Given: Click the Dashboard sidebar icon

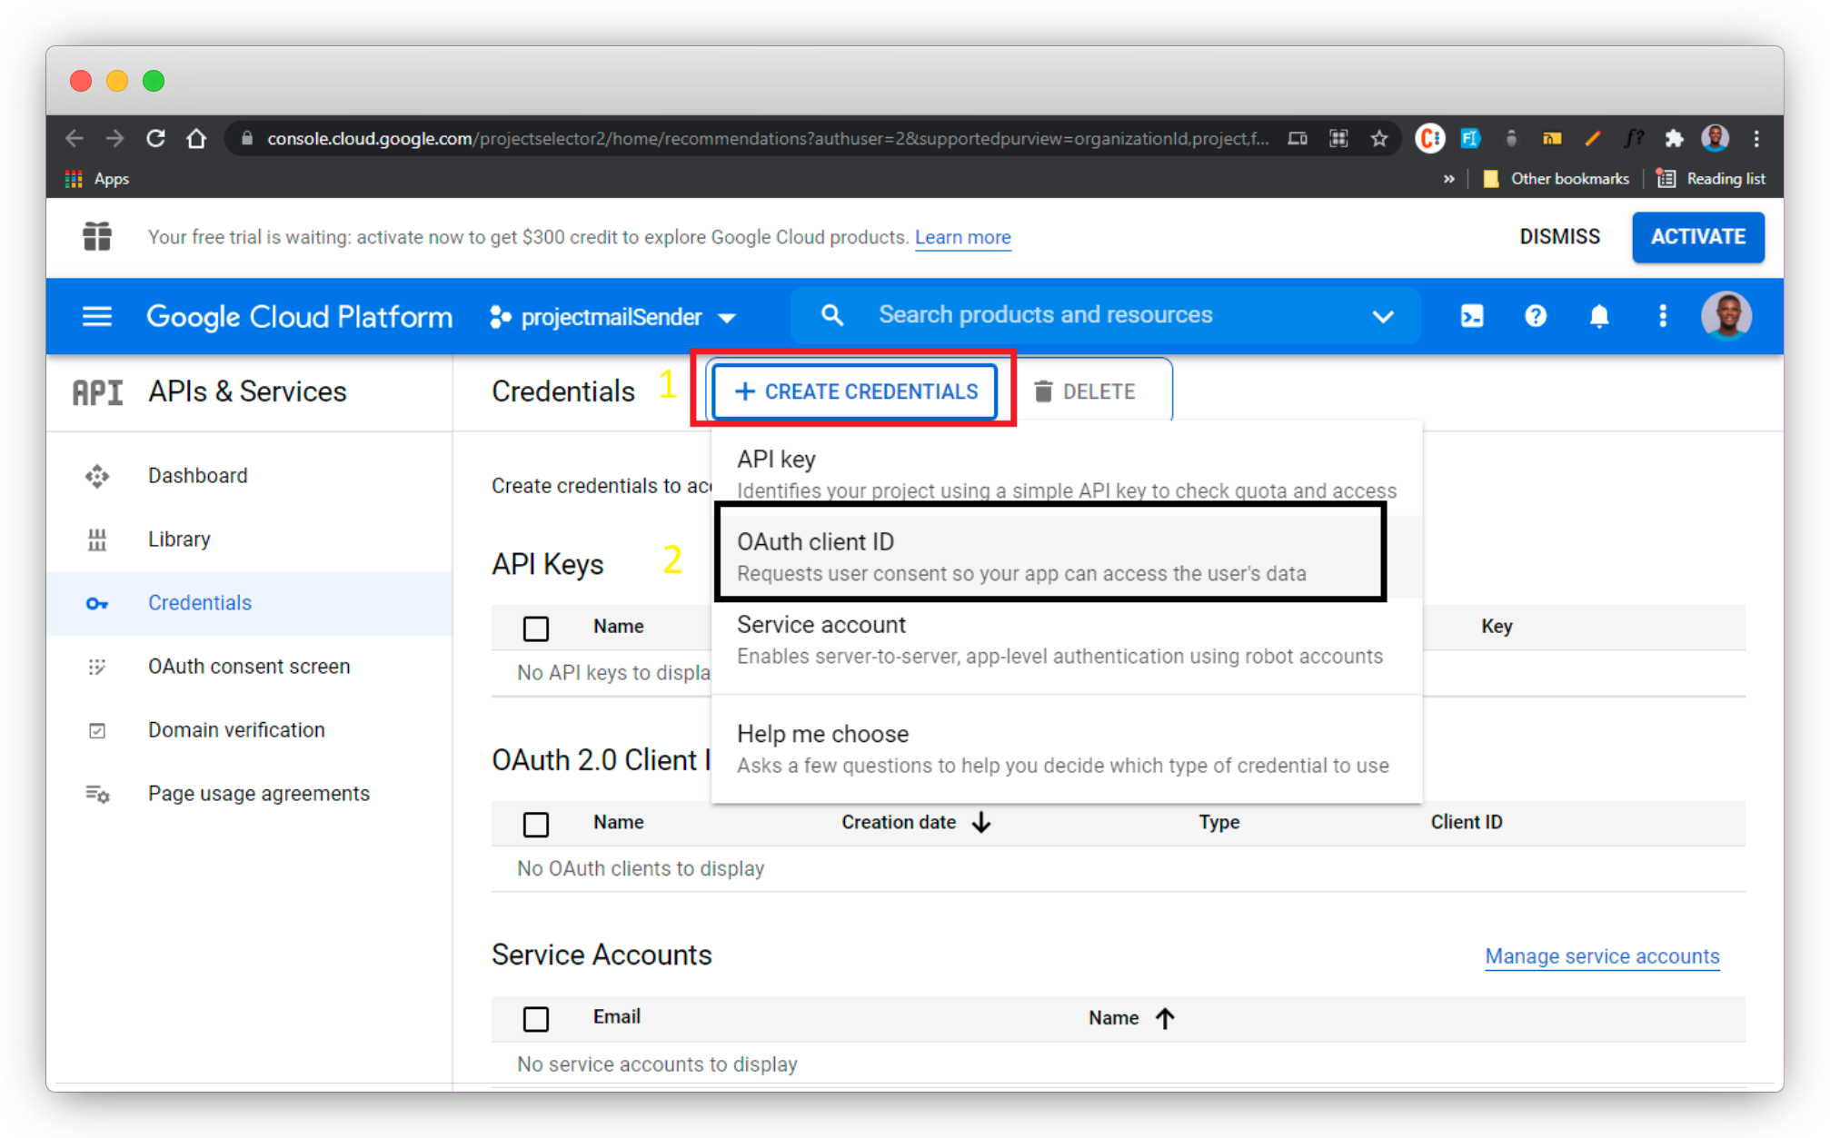Looking at the screenshot, I should pos(97,476).
